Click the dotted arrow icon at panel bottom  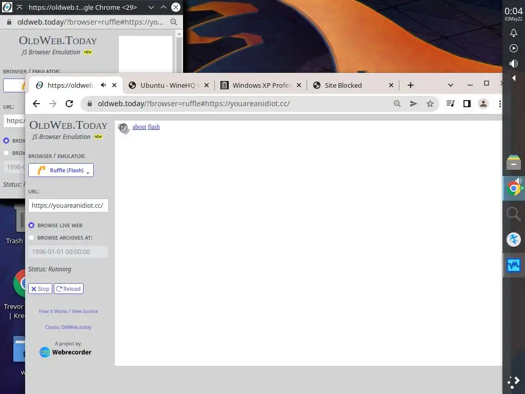pos(513,382)
